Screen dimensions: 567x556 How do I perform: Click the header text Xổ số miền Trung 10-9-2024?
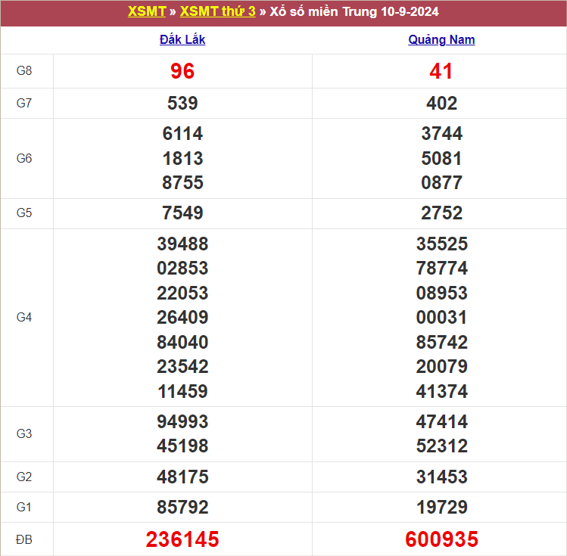[x=354, y=12]
